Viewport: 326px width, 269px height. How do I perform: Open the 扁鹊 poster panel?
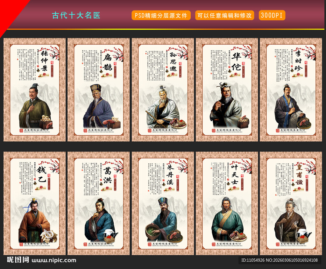tap(99, 90)
